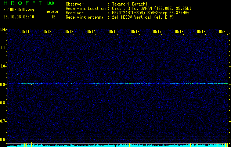Click the 0.8 kHz axis label
This screenshot has height=147, width=231.
point(3,103)
